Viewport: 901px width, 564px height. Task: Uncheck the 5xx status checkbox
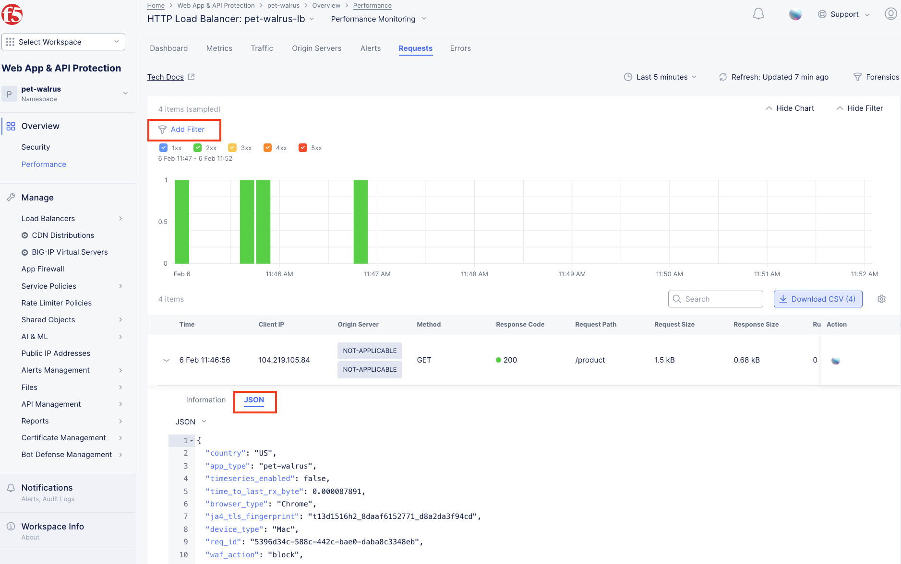(302, 148)
